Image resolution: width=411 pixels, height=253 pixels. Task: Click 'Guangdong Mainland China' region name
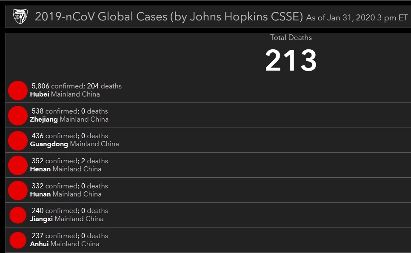(x=74, y=144)
